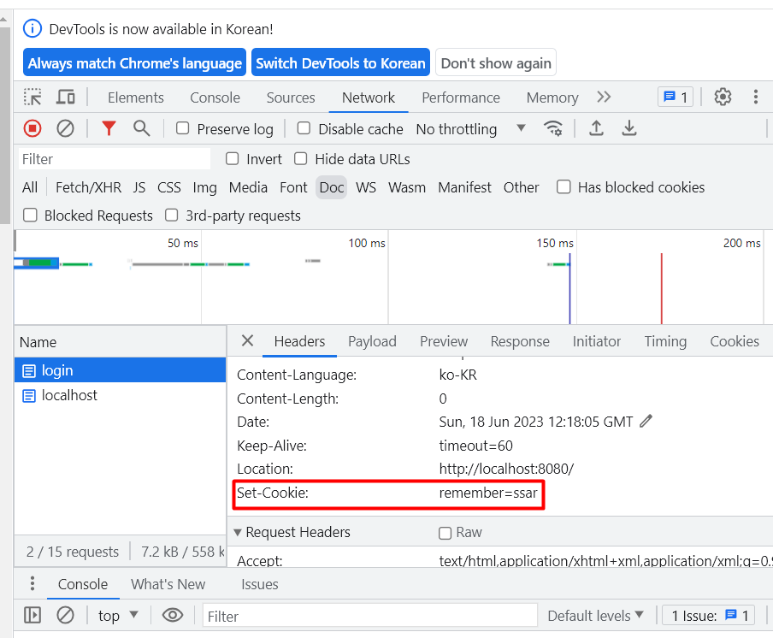The image size is (773, 638).
Task: Open the Response tab
Action: tap(520, 341)
